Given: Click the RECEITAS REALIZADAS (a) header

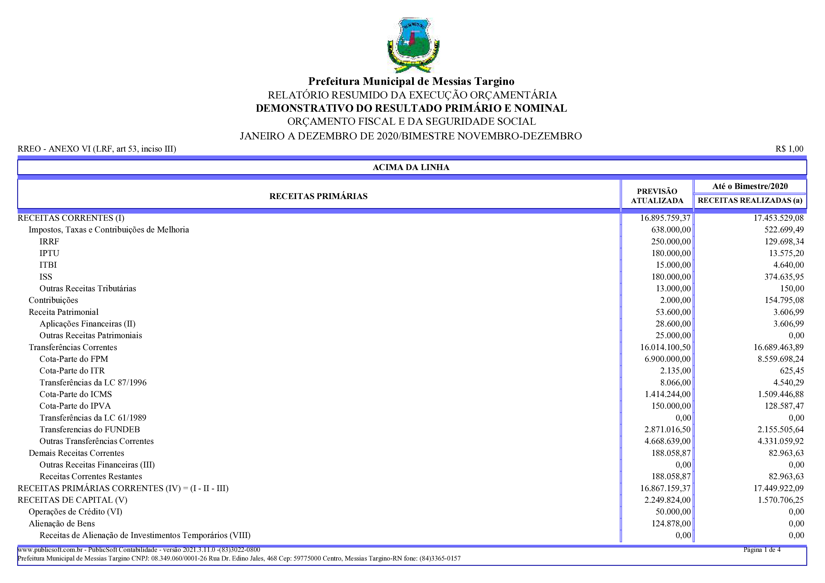Looking at the screenshot, I should pos(750,200).
